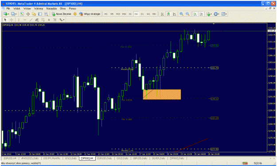This screenshot has width=277, height=166.
Task: Switch to M15 timeframe
Action: (x=118, y=14)
